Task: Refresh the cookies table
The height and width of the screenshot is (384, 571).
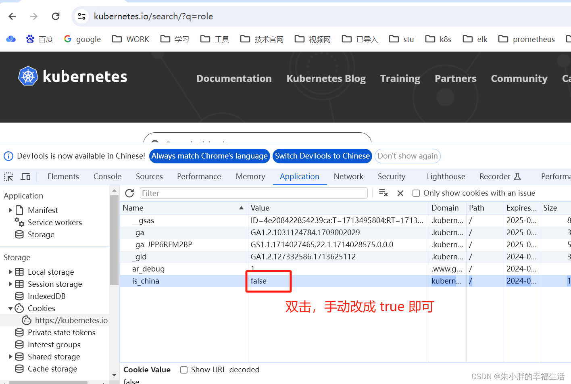Action: pyautogui.click(x=129, y=193)
